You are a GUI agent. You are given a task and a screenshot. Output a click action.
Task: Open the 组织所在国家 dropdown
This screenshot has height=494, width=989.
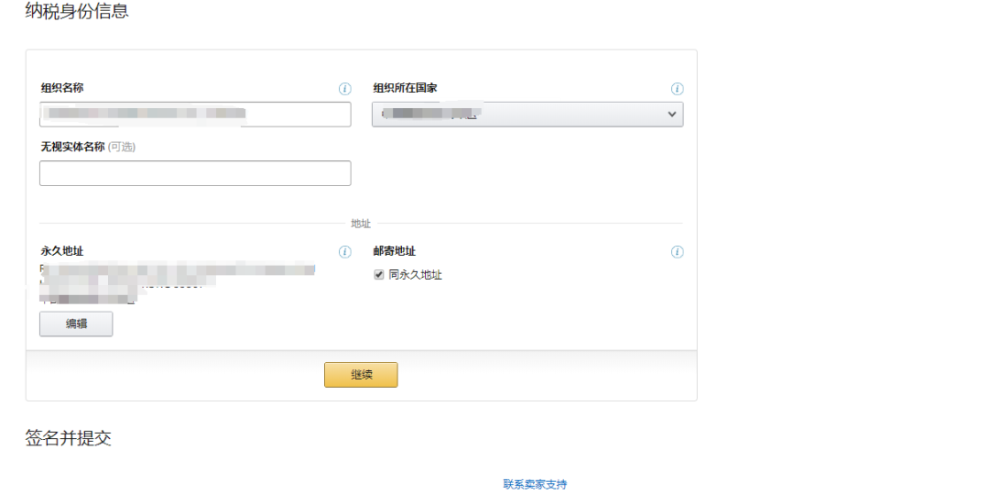[527, 114]
